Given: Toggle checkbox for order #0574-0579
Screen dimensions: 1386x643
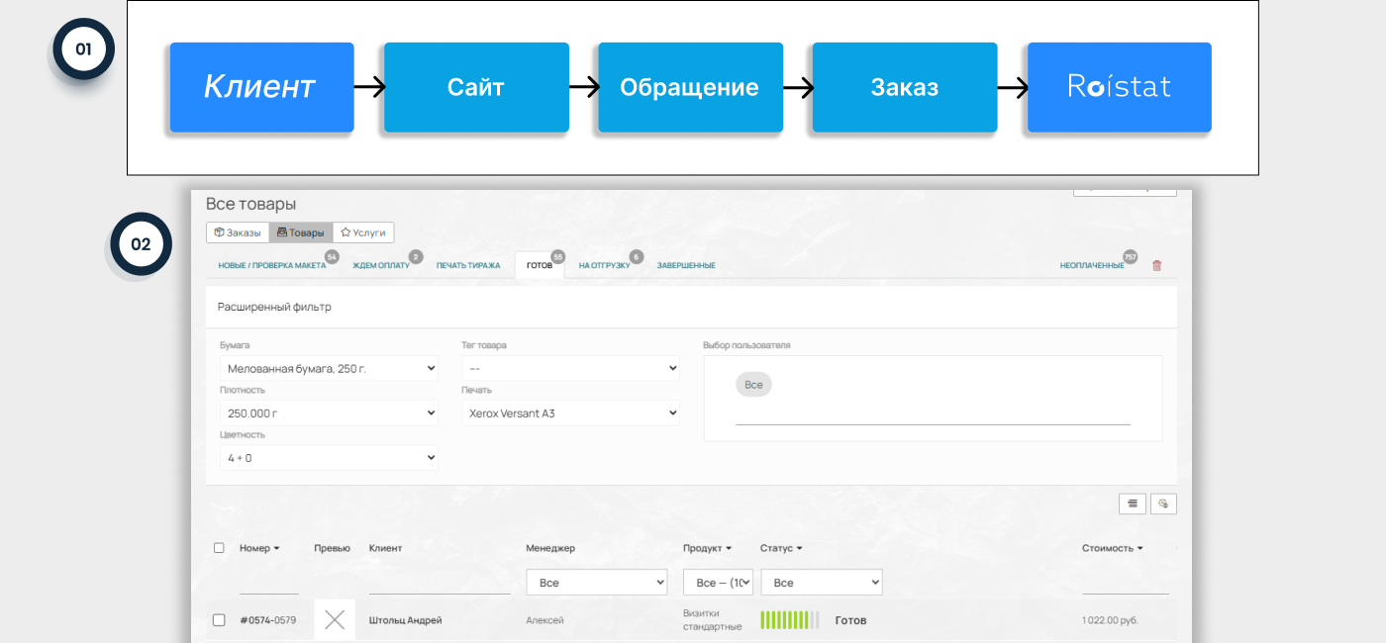Looking at the screenshot, I should [219, 620].
